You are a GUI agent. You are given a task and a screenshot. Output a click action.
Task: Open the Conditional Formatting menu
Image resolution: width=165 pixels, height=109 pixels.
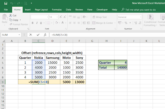pos(150,20)
